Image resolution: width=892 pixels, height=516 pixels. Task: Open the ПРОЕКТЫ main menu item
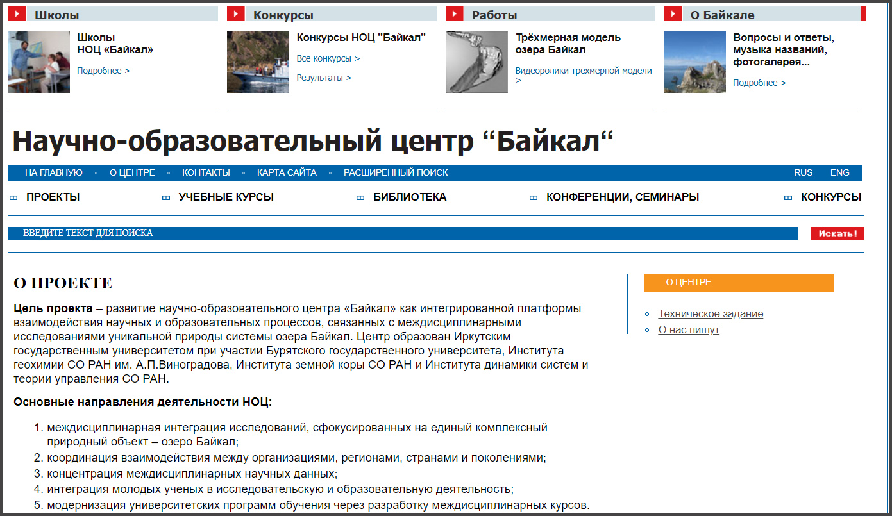click(53, 197)
